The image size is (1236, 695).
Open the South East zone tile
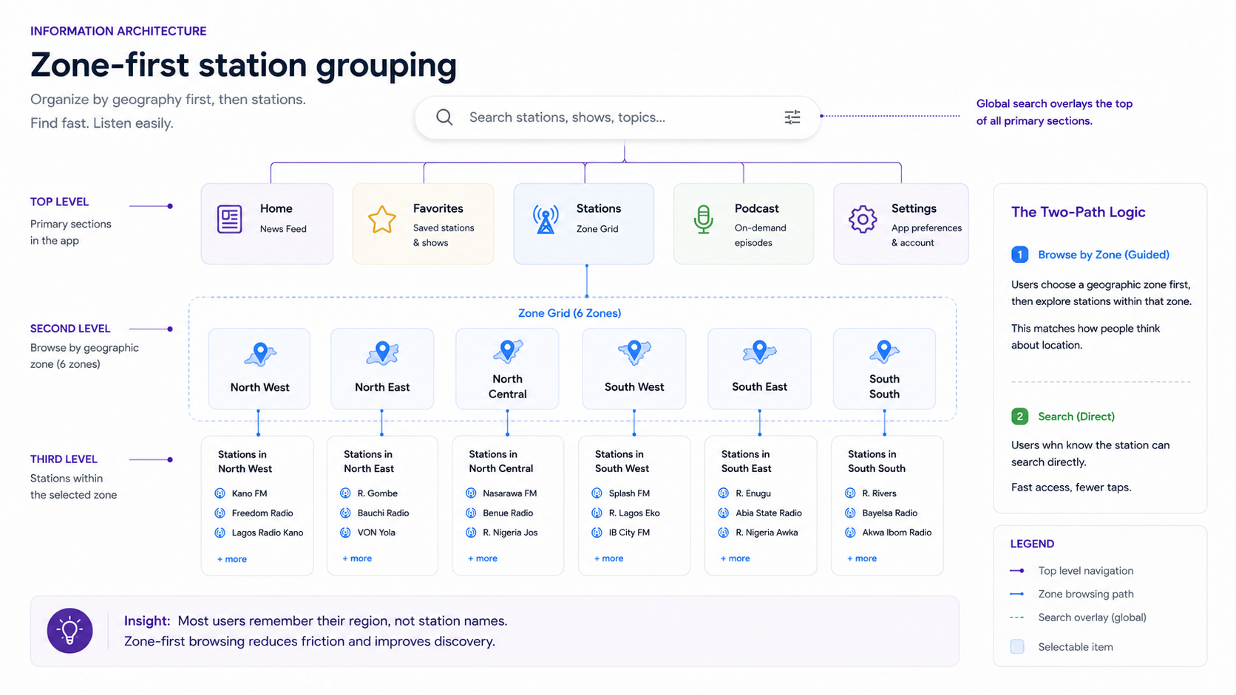click(x=759, y=369)
